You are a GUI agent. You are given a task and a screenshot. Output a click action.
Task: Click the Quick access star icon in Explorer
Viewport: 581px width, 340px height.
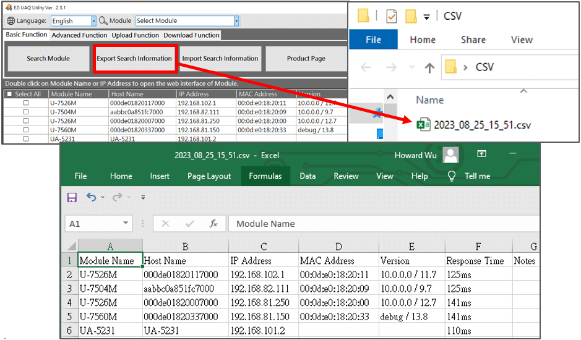[377, 113]
